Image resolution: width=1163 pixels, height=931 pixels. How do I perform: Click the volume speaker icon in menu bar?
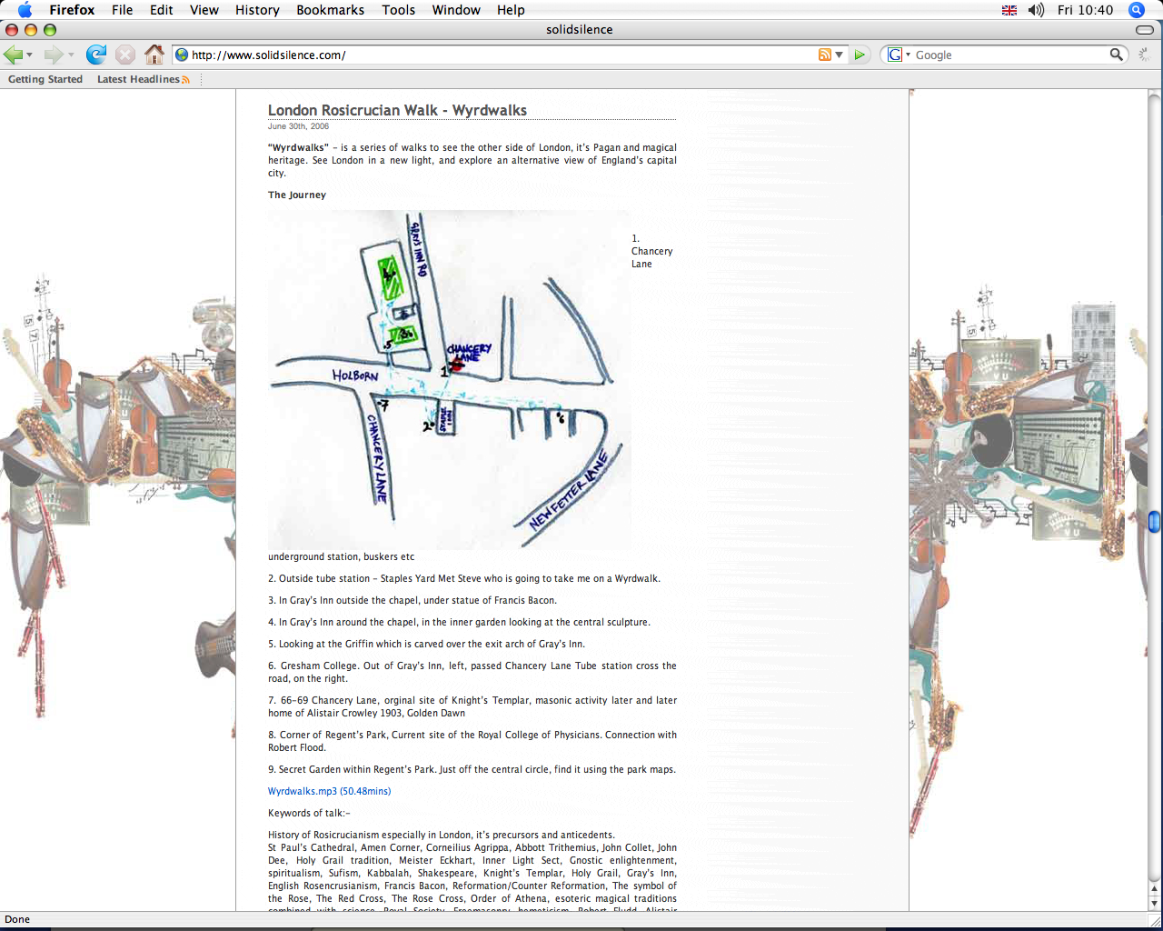(x=1036, y=10)
